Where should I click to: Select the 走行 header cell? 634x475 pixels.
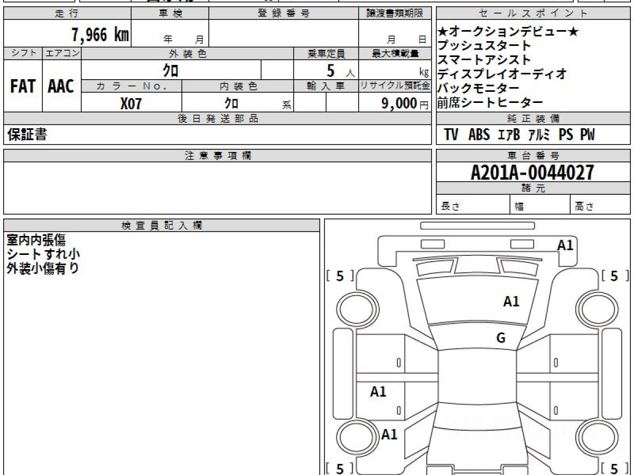pyautogui.click(x=67, y=14)
